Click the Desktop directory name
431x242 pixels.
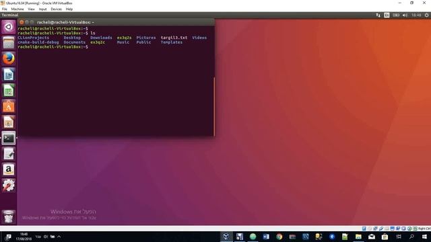[72, 38]
